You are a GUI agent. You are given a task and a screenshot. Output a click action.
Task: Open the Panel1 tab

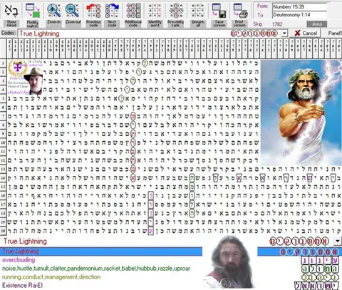tap(334, 33)
